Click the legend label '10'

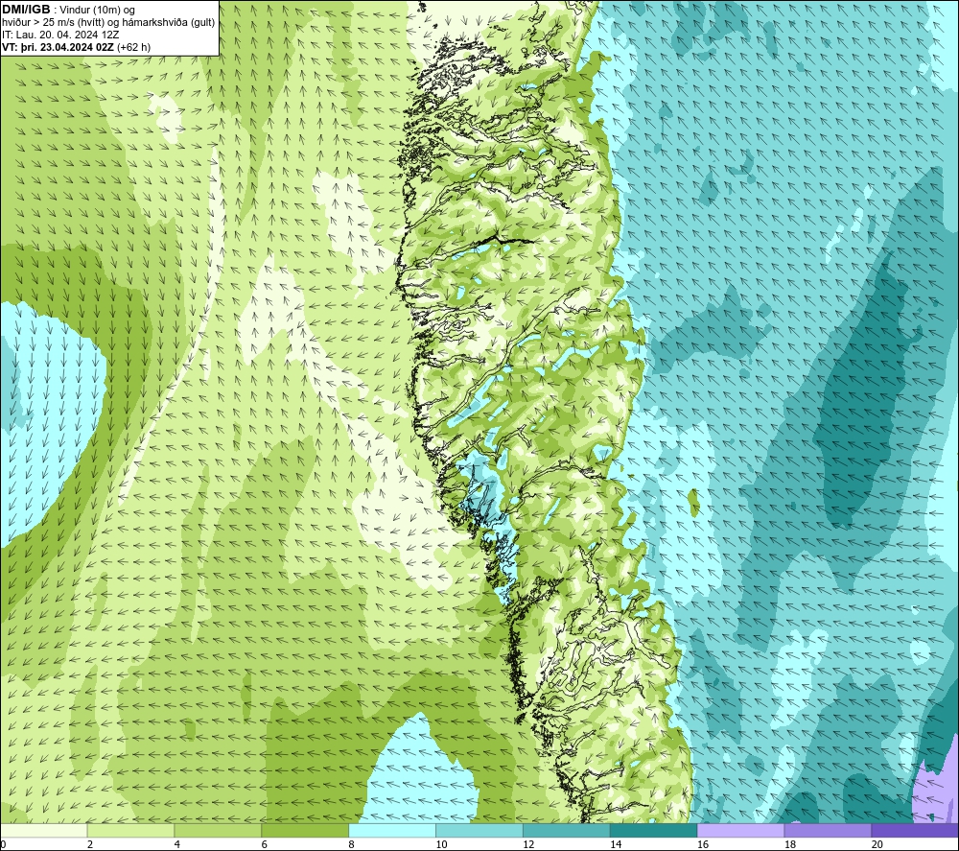click(441, 844)
